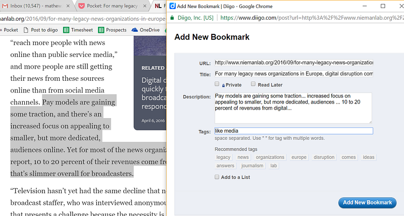This screenshot has height=216, width=404.
Task: Add the recommended tag europe
Action: click(x=299, y=157)
